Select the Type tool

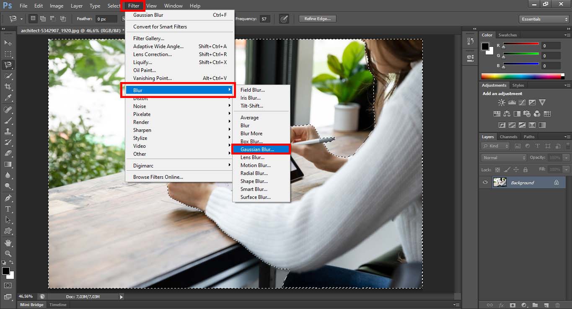click(8, 209)
